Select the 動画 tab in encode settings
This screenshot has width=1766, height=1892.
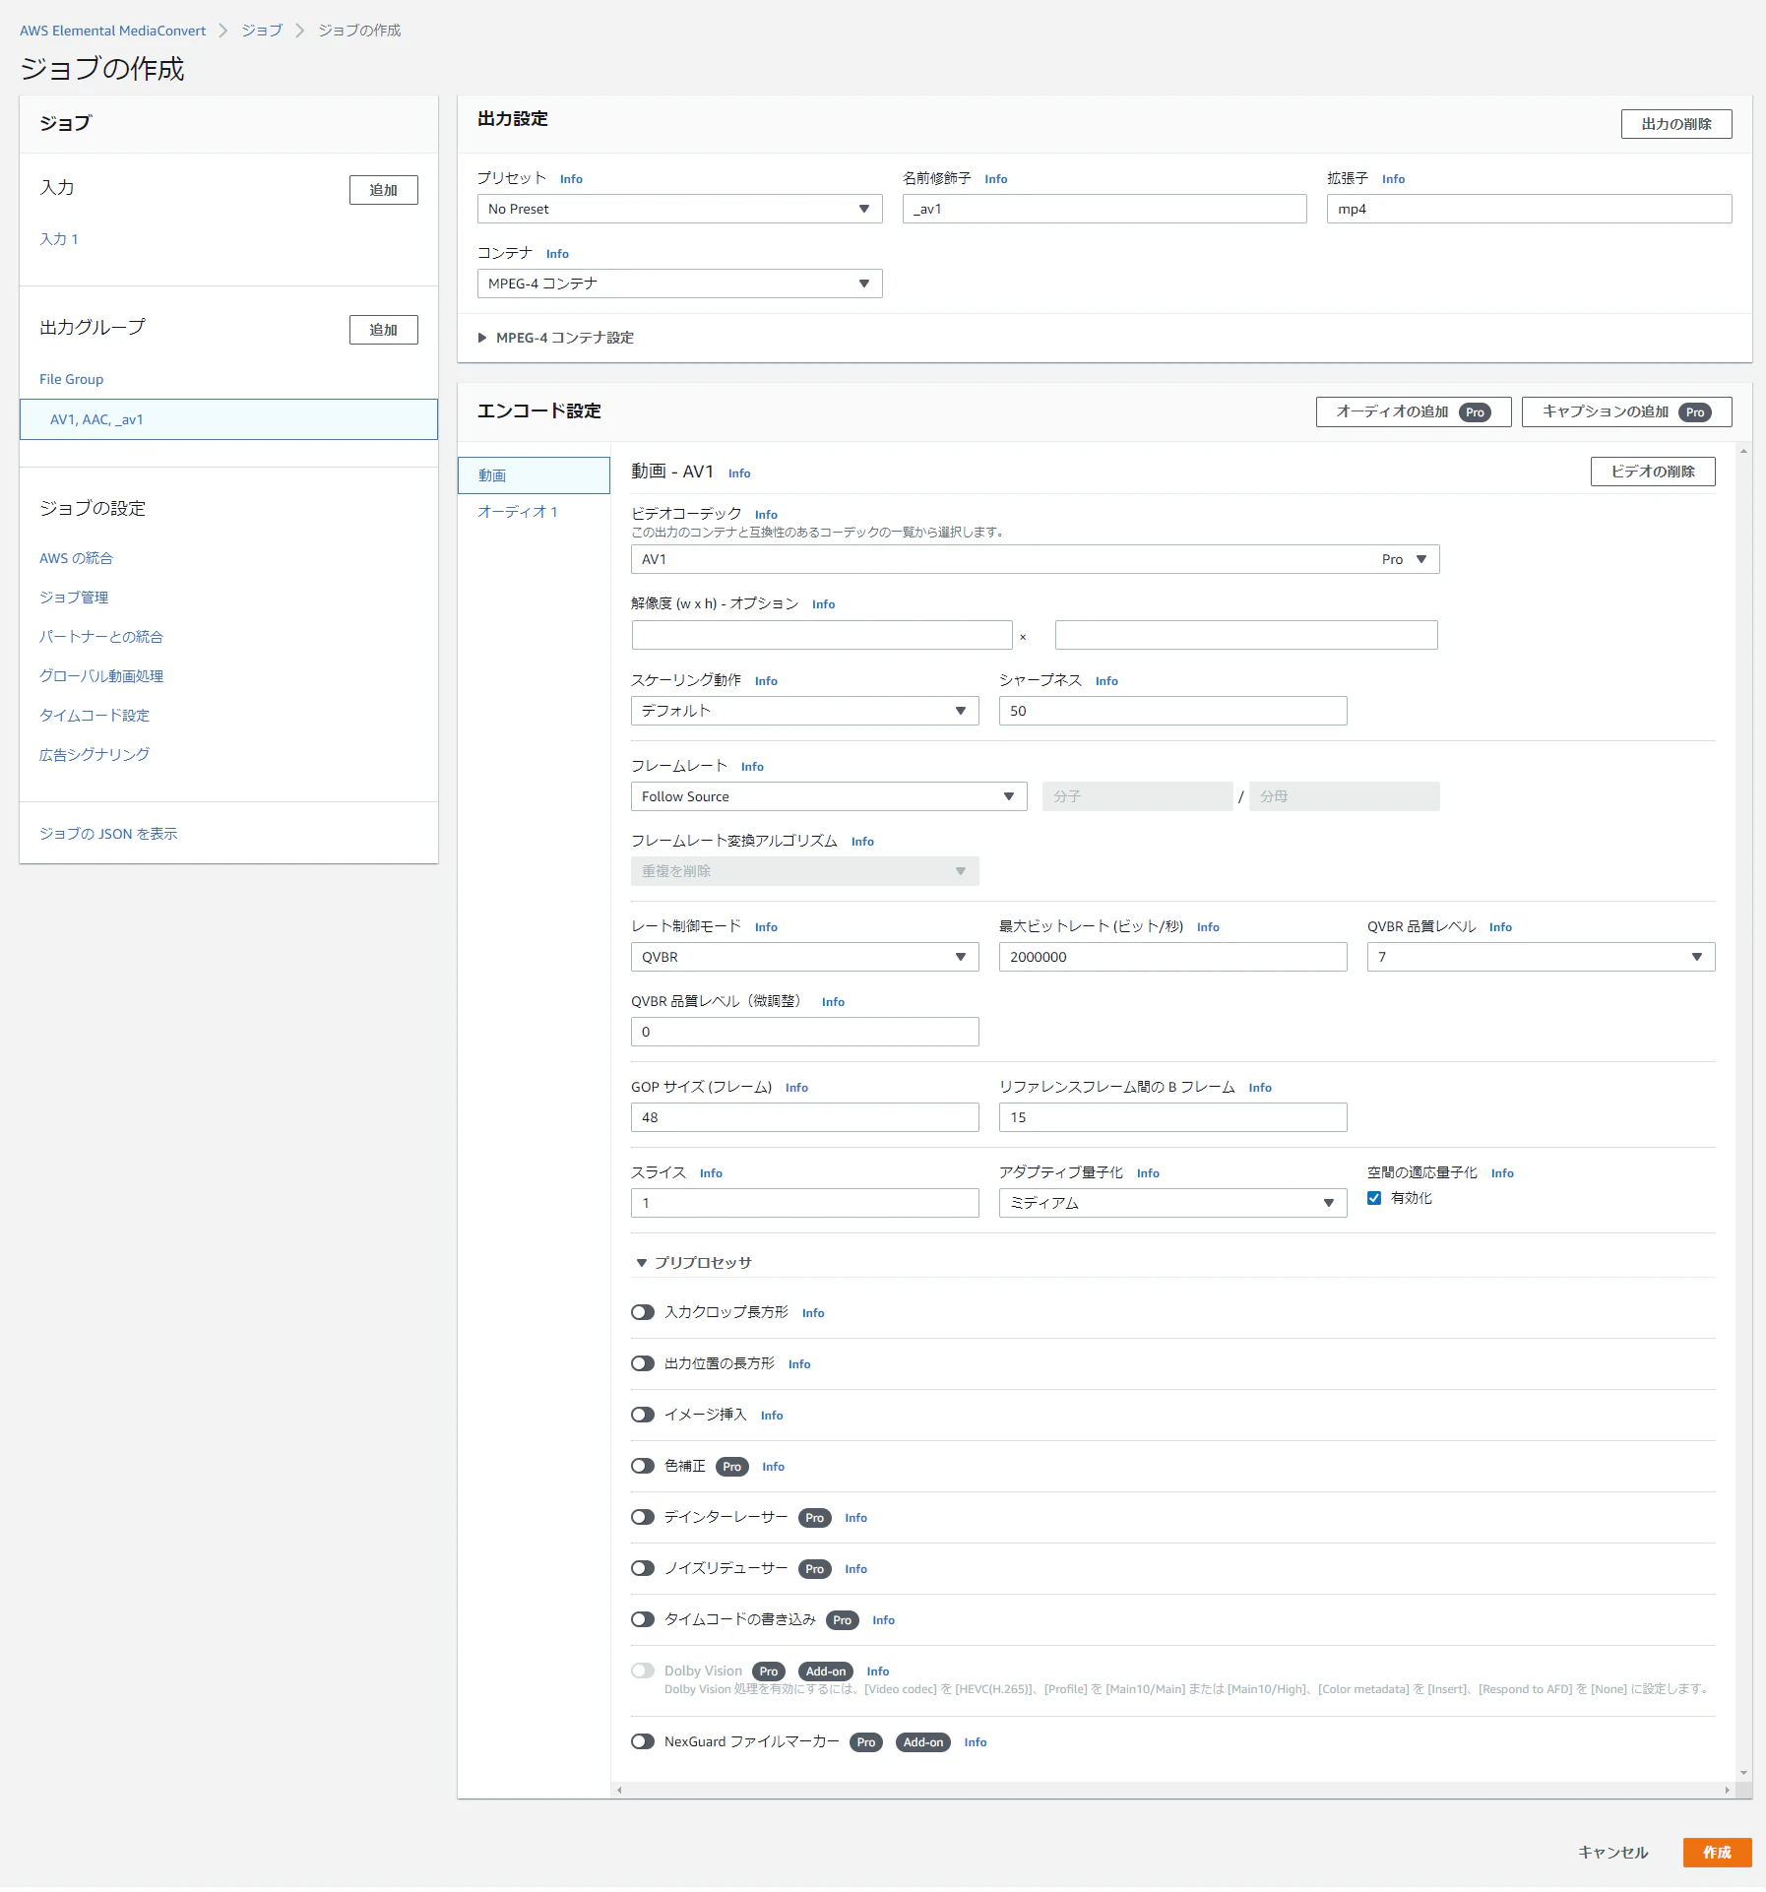click(x=534, y=475)
